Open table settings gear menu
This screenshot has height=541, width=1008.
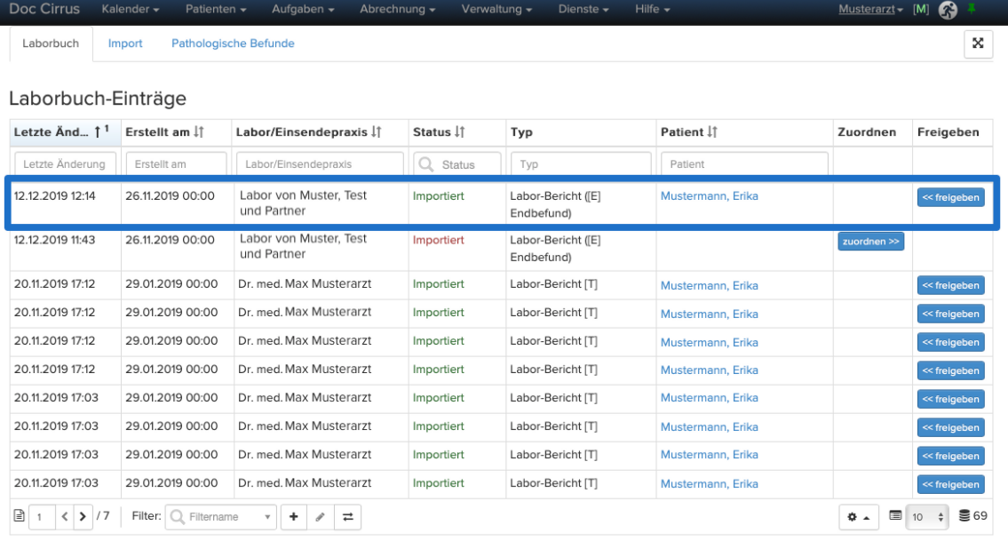(858, 516)
